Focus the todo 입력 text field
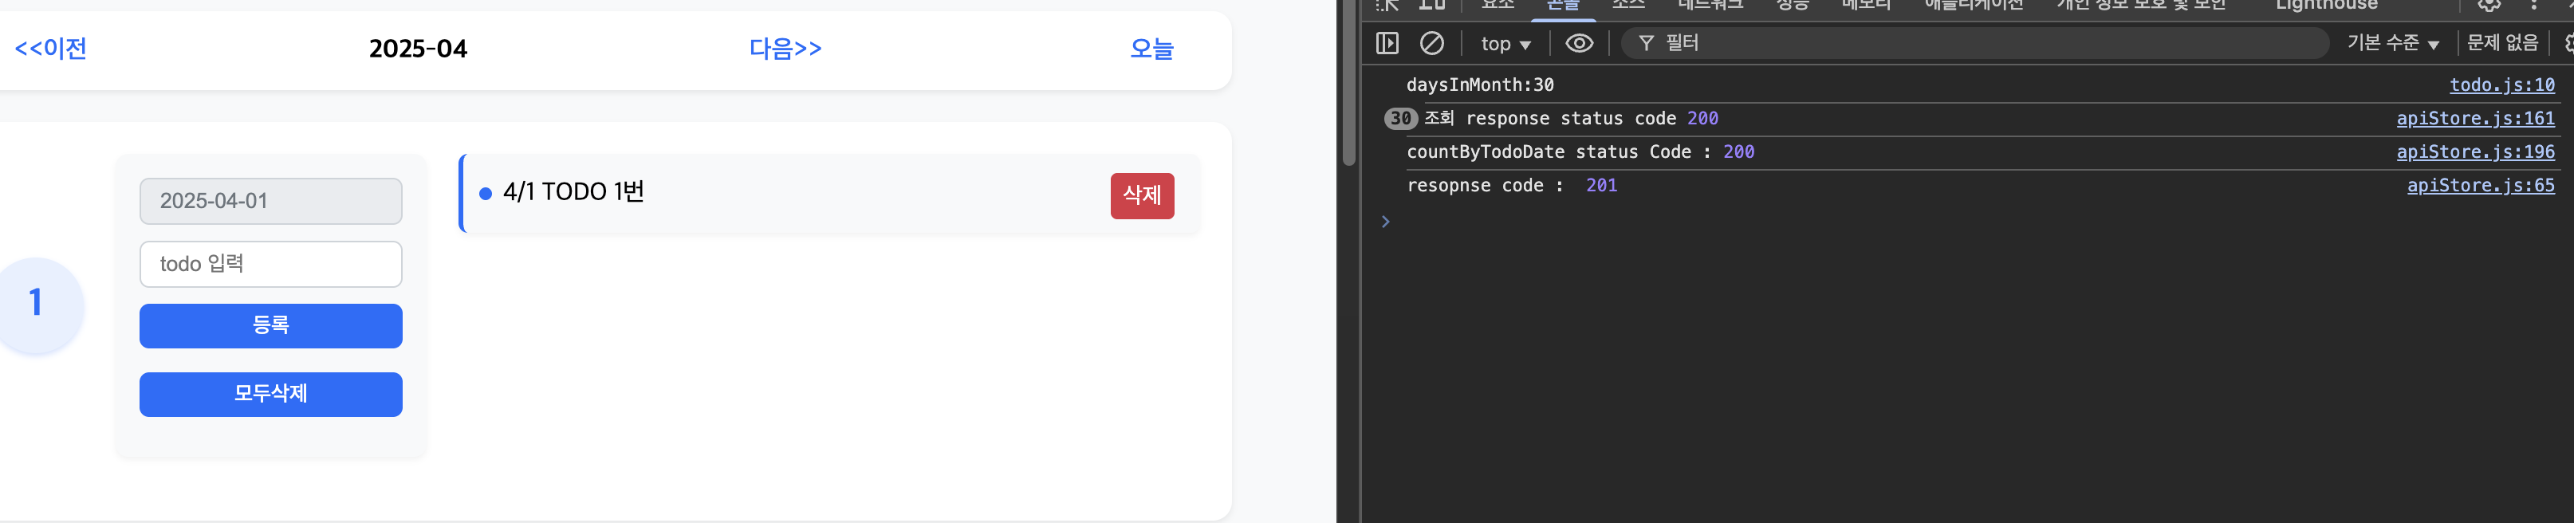The image size is (2574, 523). [271, 264]
